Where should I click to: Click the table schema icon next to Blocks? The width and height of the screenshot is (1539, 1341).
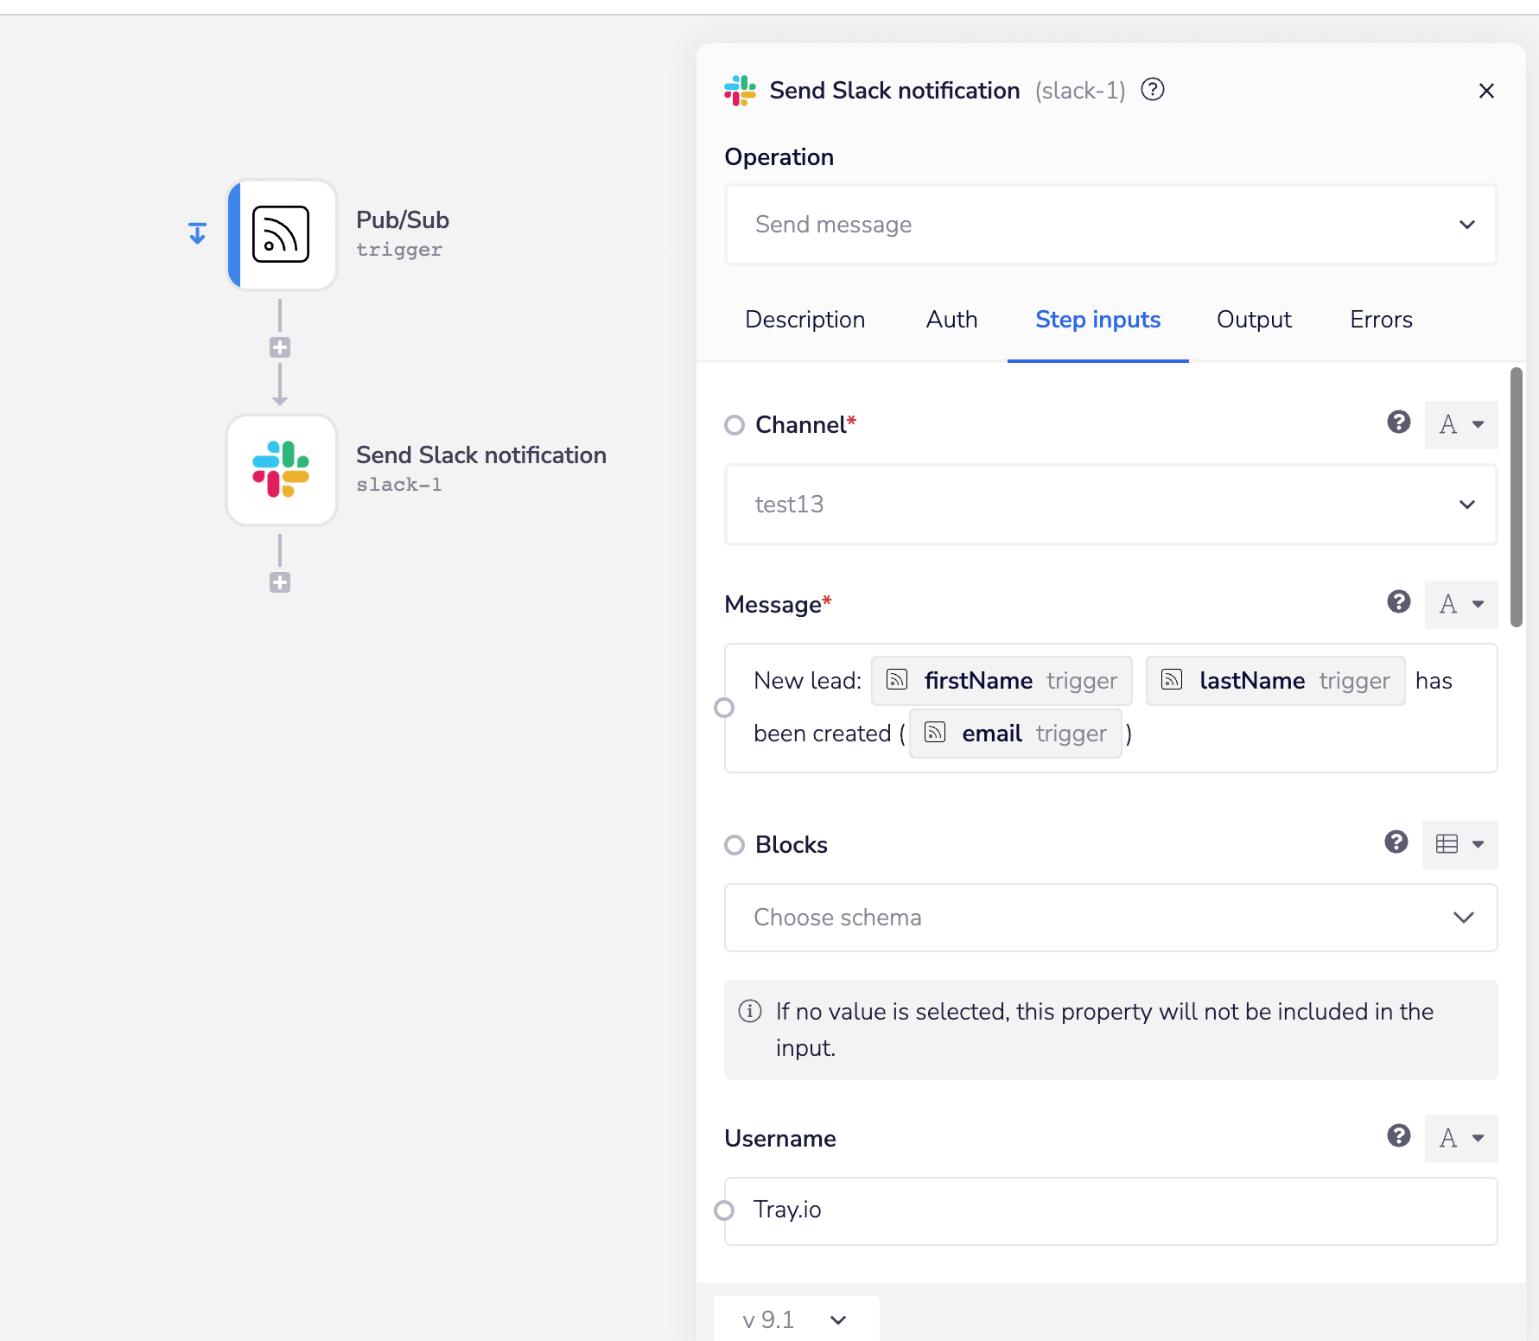(1448, 844)
